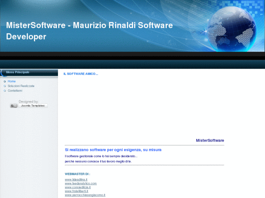
Task: Open the Home menu item
Action: click(x=12, y=81)
